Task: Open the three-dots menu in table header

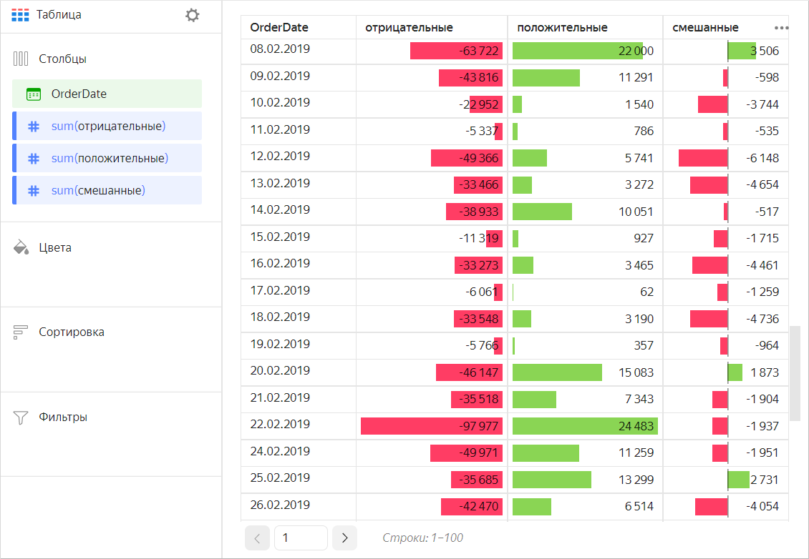Action: coord(781,28)
